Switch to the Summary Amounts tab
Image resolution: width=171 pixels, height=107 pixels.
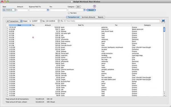coord(88,17)
